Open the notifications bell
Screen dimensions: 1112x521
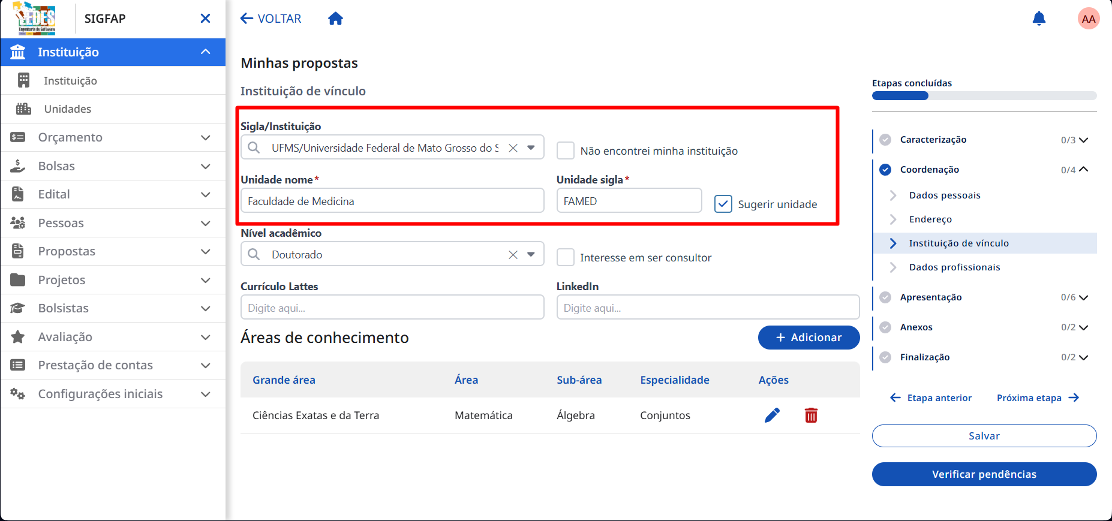click(1039, 19)
